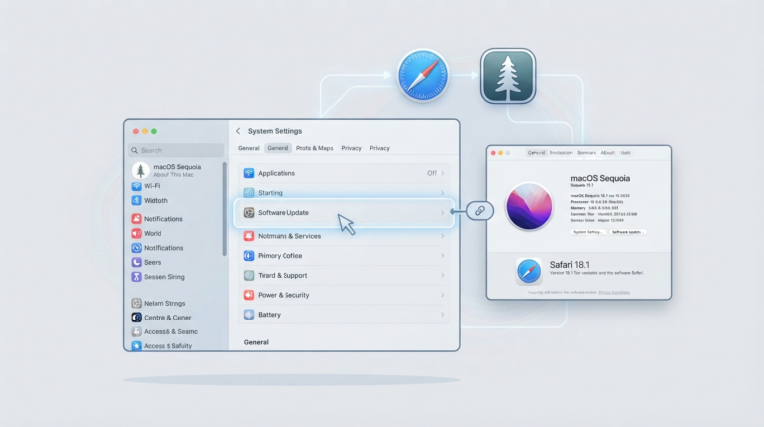Click the Safari 18.1 heading
This screenshot has width=764, height=427.
point(570,264)
